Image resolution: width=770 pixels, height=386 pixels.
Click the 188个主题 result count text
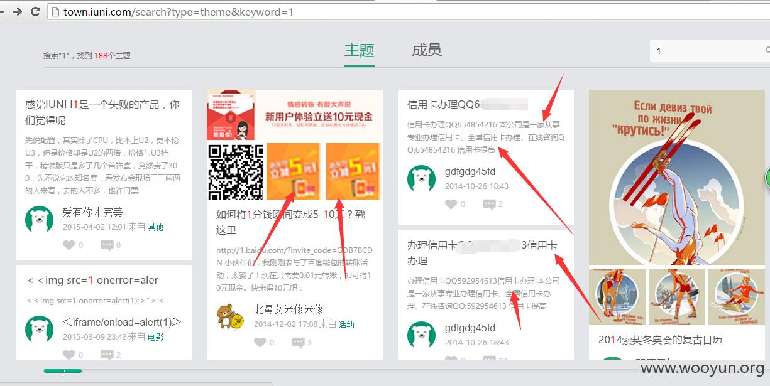pos(113,55)
